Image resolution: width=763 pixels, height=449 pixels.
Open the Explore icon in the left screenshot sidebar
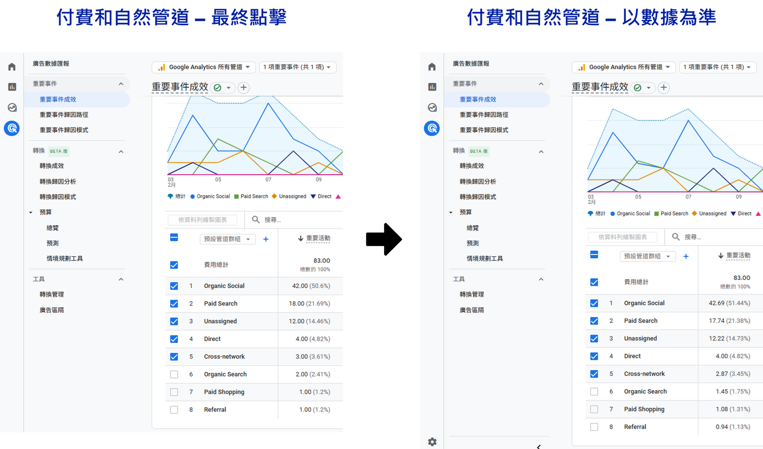12,107
